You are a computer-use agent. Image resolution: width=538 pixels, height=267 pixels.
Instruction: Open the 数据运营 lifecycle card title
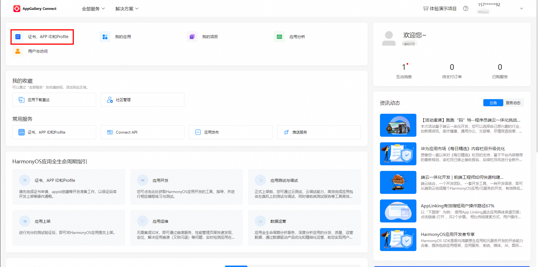coord(278,221)
